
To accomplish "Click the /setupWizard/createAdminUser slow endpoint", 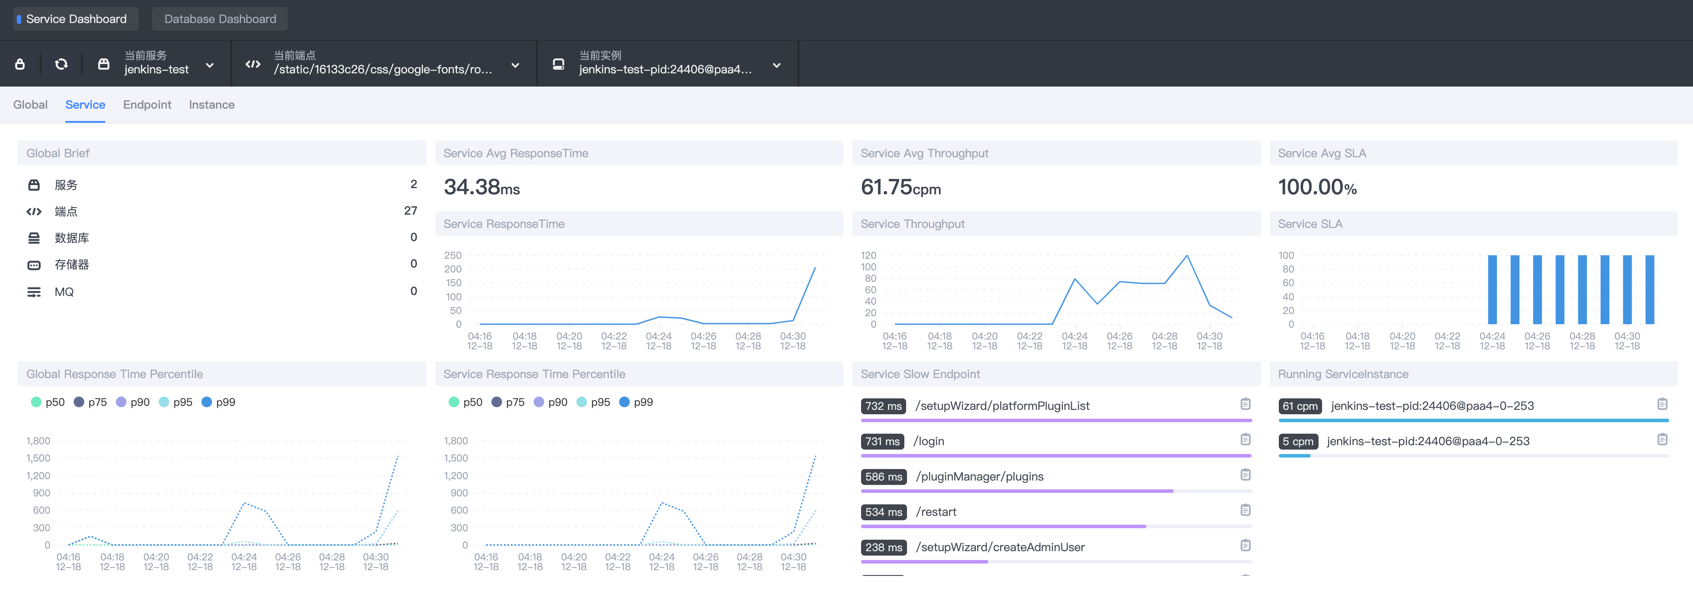I will 1000,547.
